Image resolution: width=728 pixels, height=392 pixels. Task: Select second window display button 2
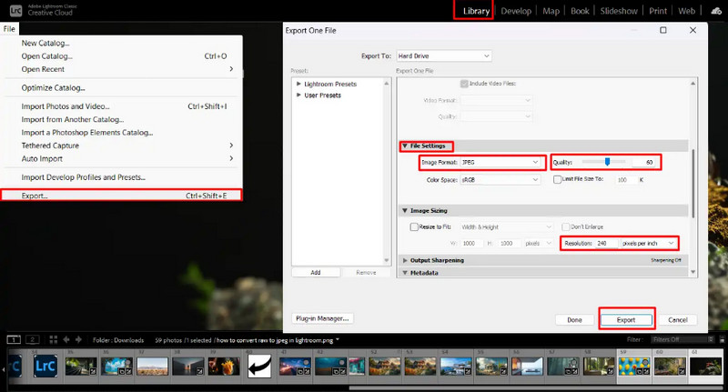pos(32,339)
